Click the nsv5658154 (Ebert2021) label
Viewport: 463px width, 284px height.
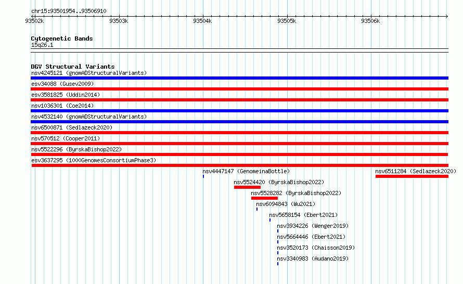pos(303,215)
